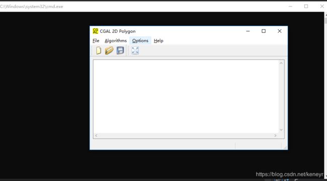The height and width of the screenshot is (181, 327).
Task: Minimize the cmd.exe window
Action: tap(290, 6)
